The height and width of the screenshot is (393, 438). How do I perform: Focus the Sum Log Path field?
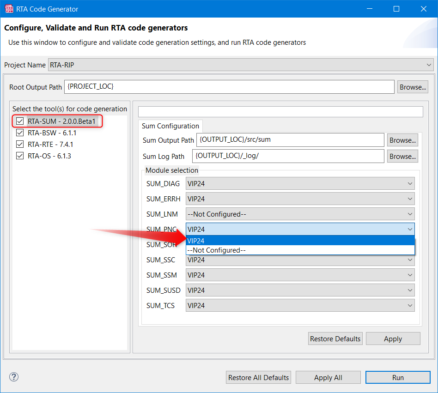288,156
